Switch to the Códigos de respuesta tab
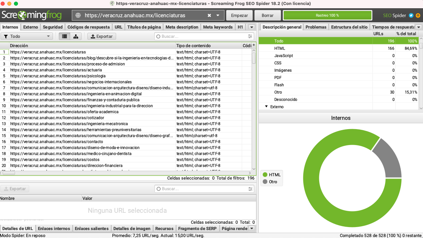The width and height of the screenshot is (423, 238). pos(88,27)
